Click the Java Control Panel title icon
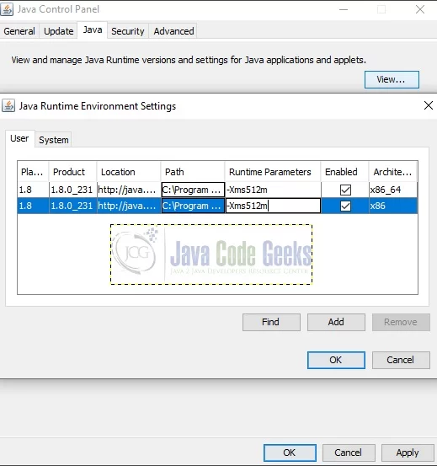Viewport: 437px width, 466px height. 7,9
